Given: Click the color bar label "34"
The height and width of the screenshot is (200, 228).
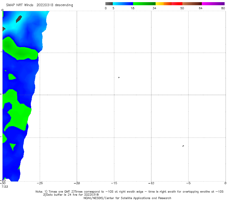Looking at the screenshot, I should [154, 8].
